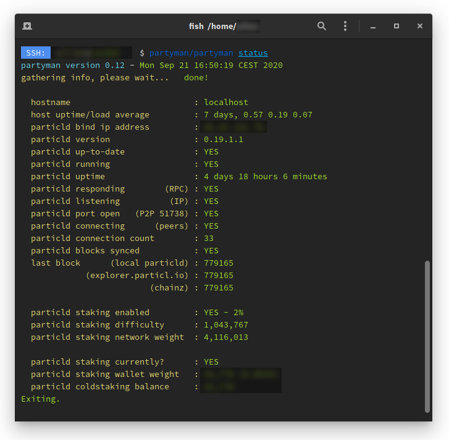Close the fish terminal window
The width and height of the screenshot is (449, 440).
coord(420,26)
